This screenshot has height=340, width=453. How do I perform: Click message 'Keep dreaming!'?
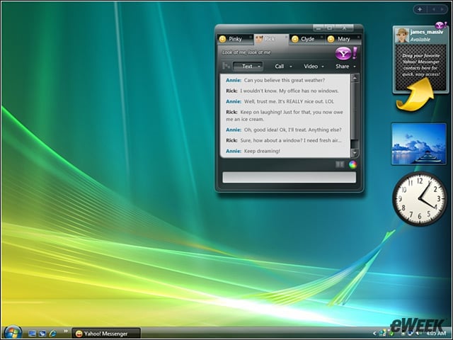(x=262, y=151)
